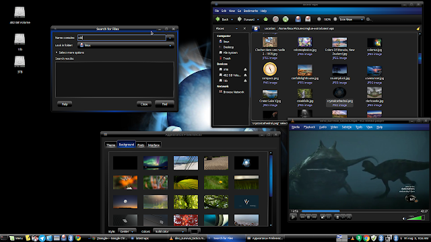
Task: Open file manager search magnifier icon
Action: [368, 19]
